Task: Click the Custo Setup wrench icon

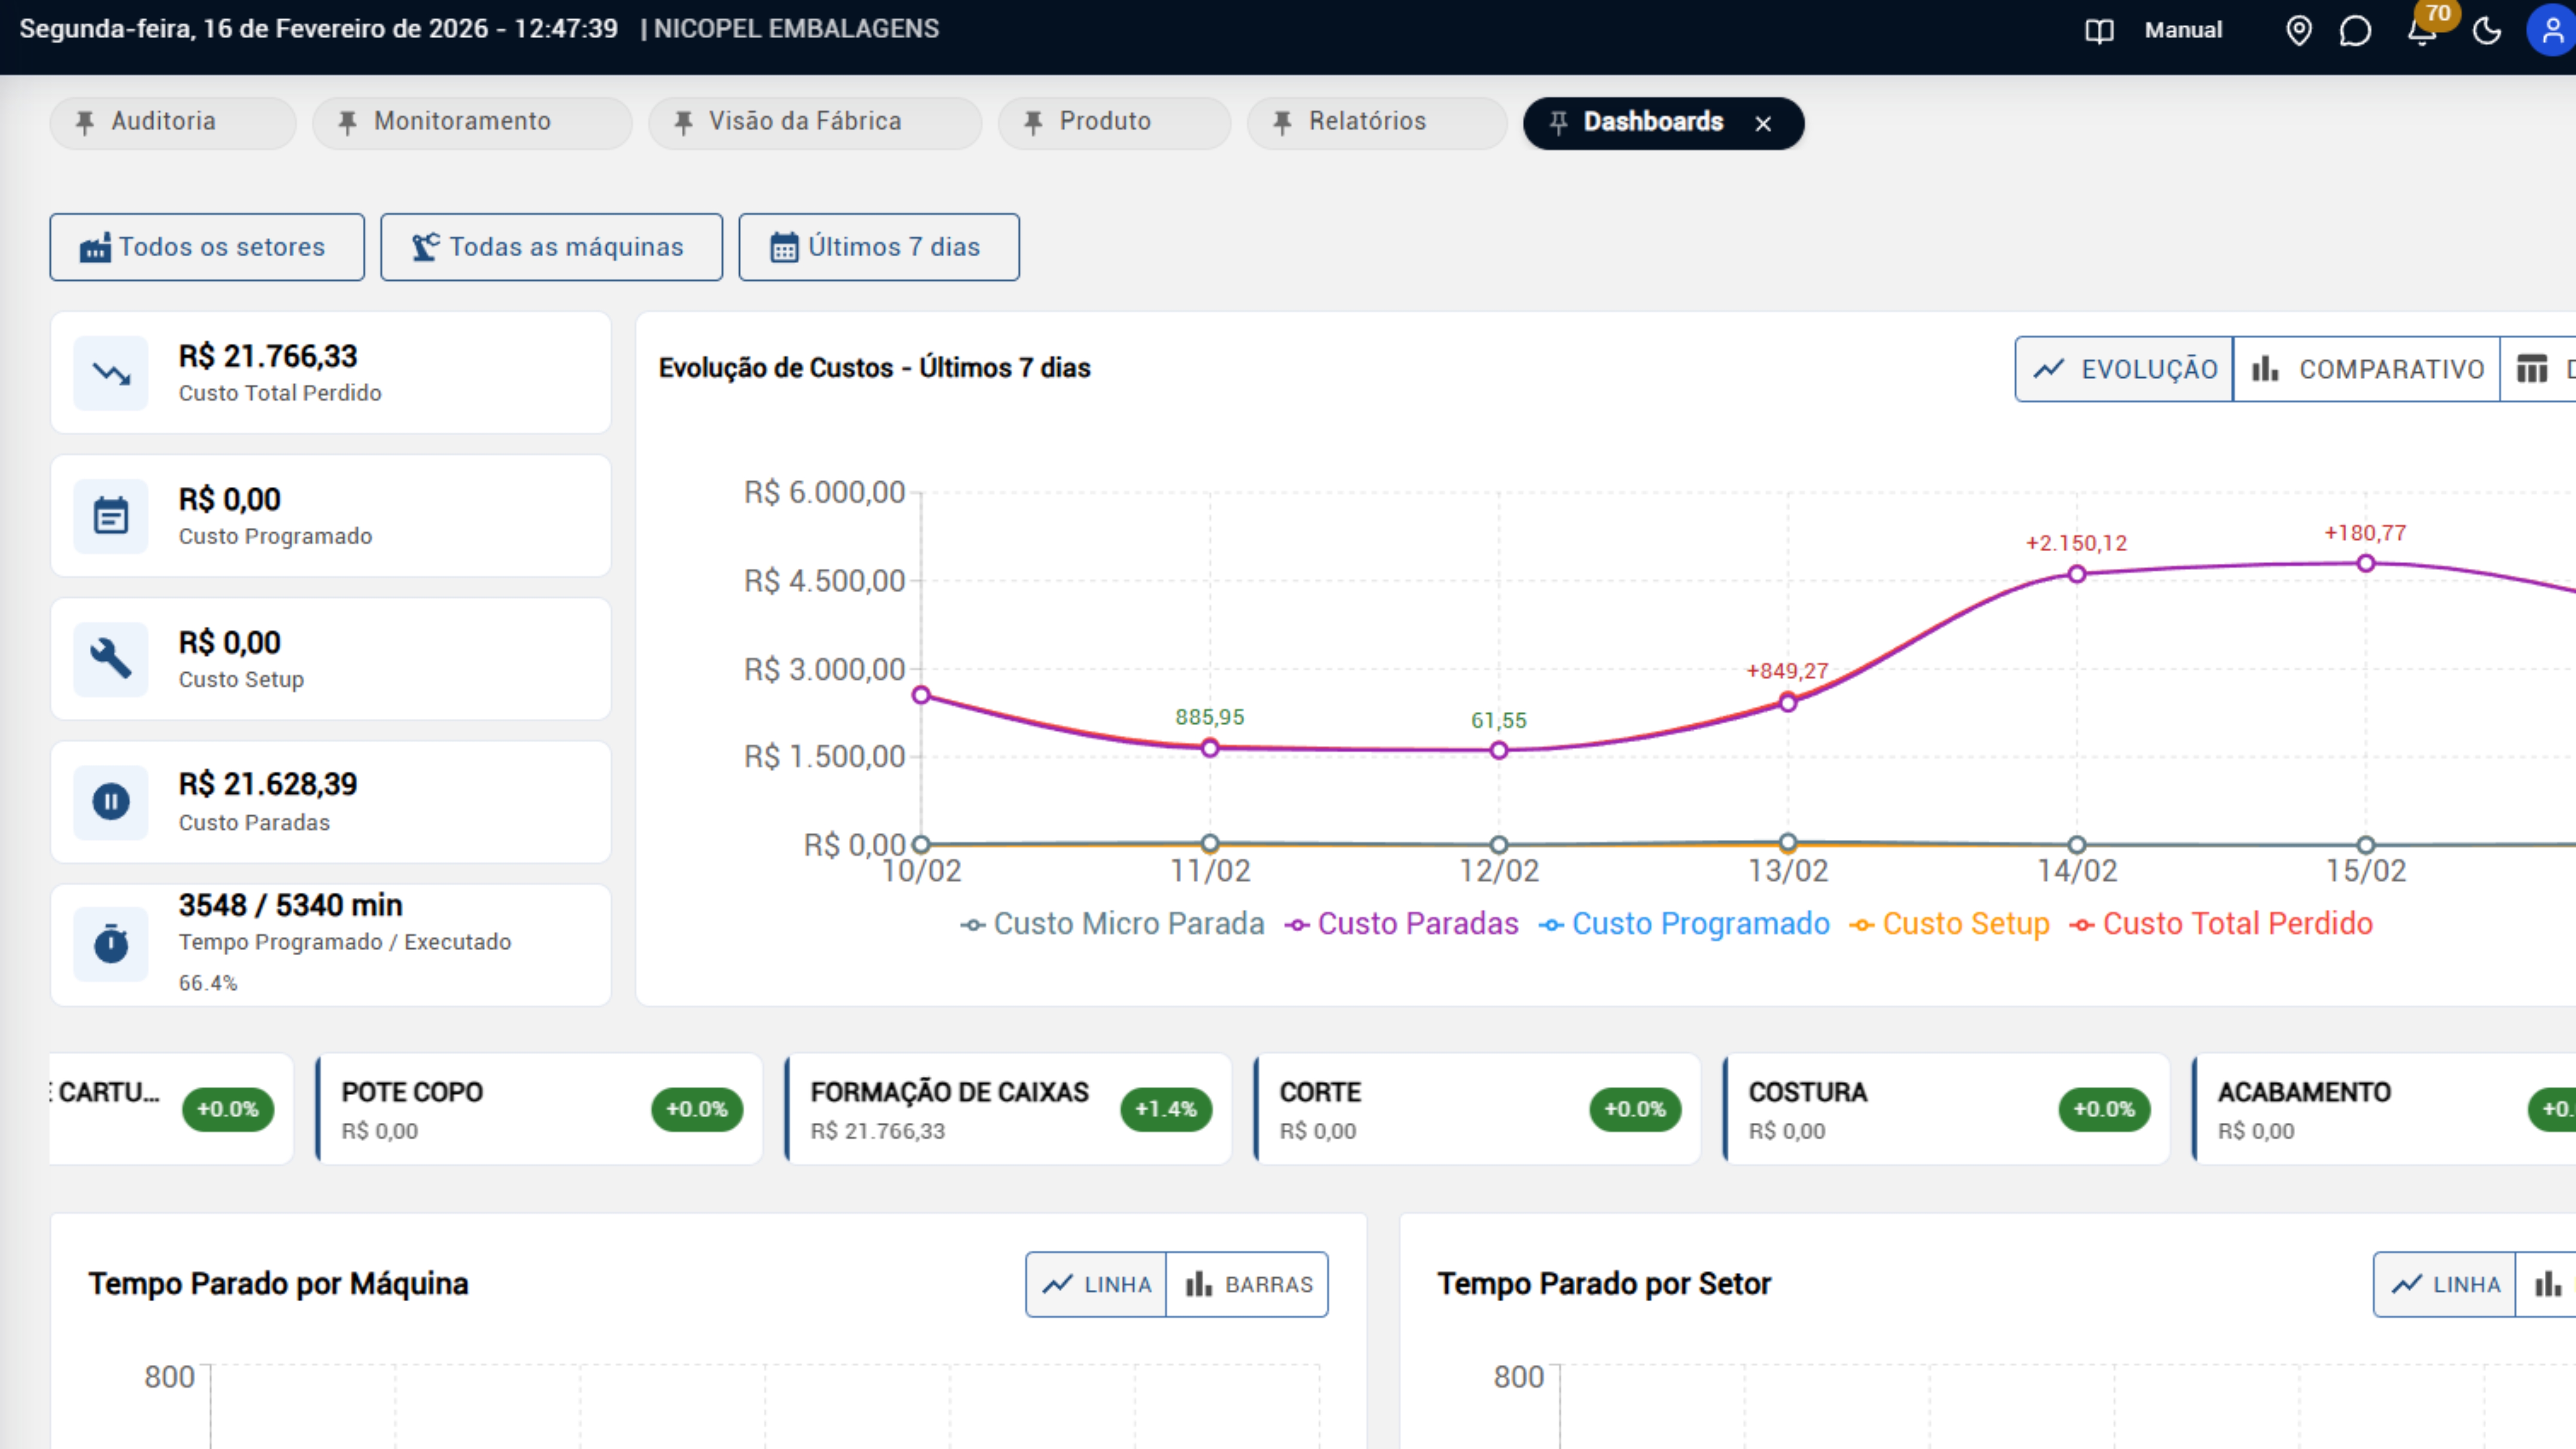Action: (111, 659)
